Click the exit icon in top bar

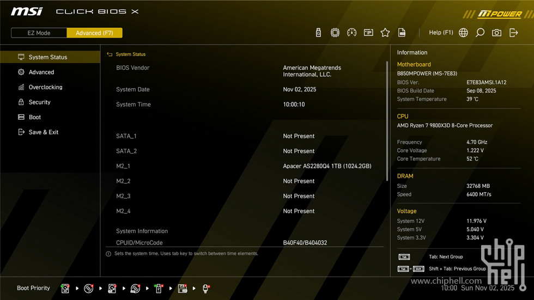(514, 33)
